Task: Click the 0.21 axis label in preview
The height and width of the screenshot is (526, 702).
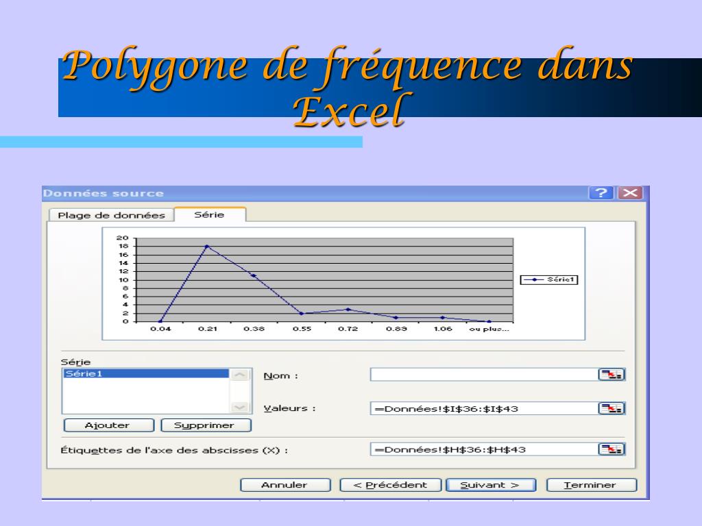Action: click(x=208, y=329)
